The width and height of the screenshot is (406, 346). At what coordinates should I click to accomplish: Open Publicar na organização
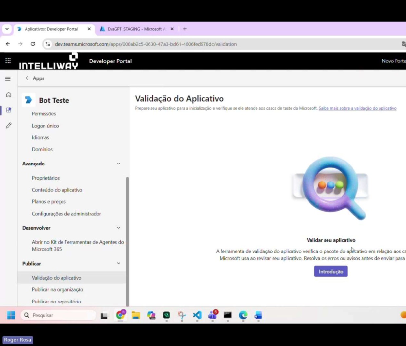58,289
